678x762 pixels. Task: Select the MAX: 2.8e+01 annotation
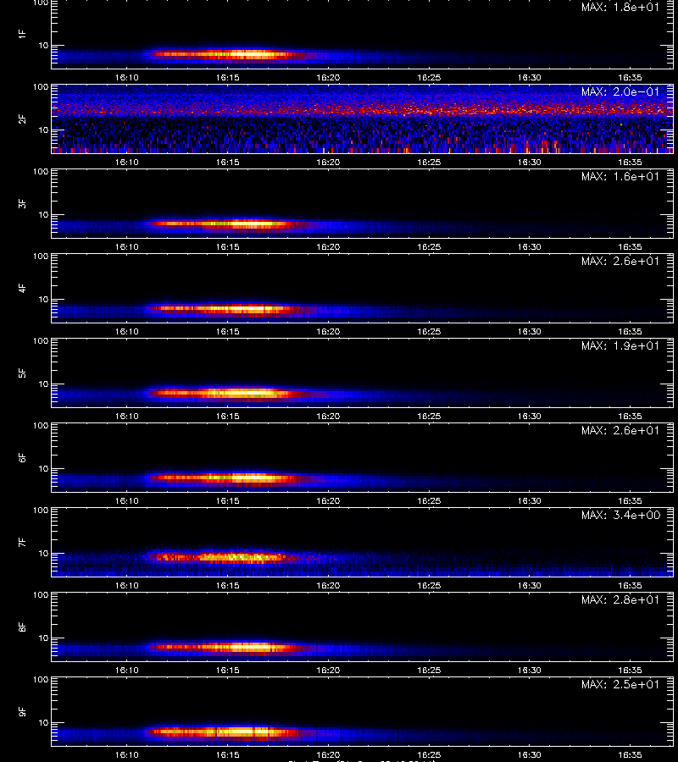pyautogui.click(x=620, y=599)
